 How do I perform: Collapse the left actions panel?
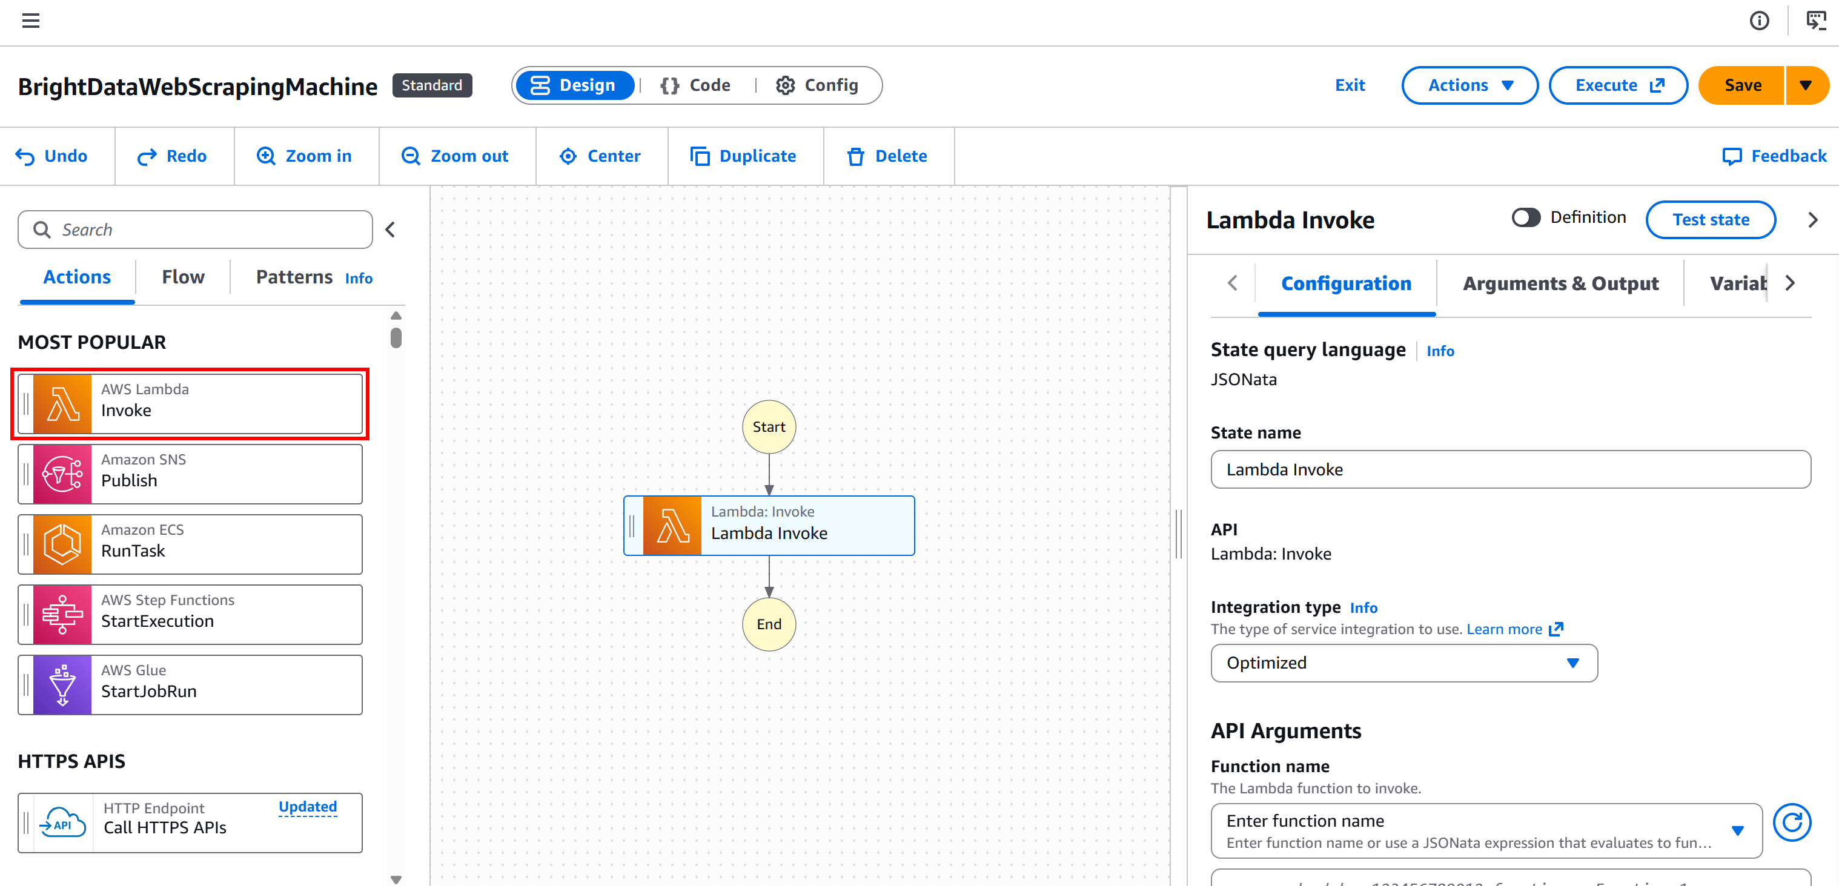(390, 229)
